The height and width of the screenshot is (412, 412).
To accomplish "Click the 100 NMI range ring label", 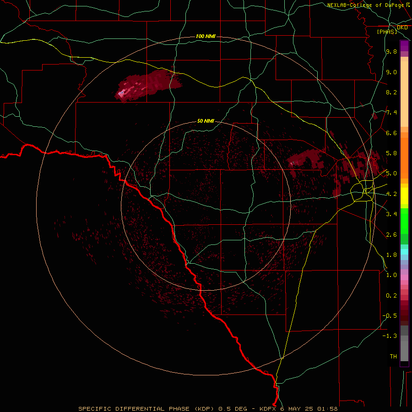I will [x=206, y=36].
